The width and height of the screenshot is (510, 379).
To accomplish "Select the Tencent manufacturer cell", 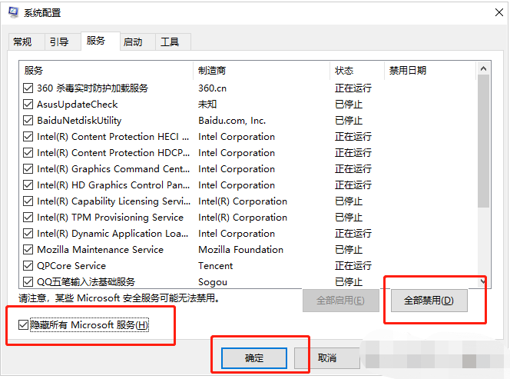I will click(215, 266).
